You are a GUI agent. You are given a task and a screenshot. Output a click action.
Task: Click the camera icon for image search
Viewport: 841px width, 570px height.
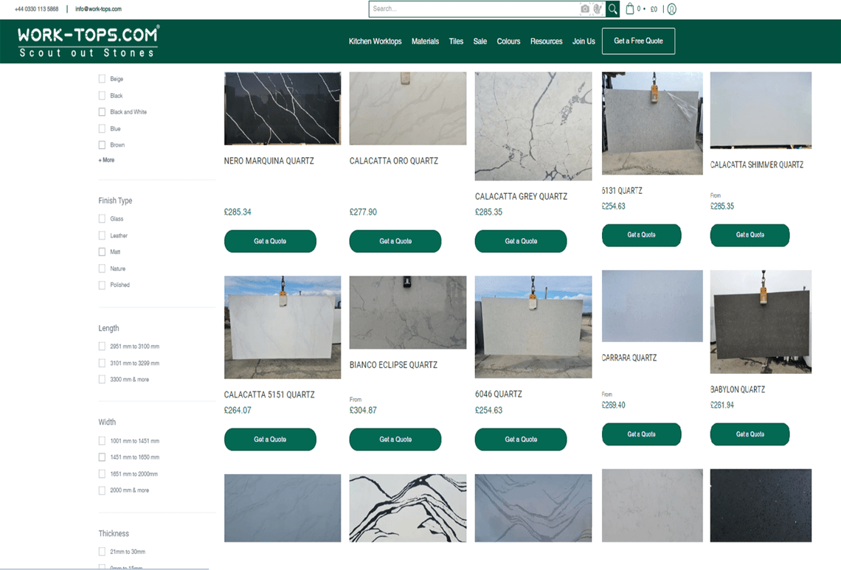584,9
